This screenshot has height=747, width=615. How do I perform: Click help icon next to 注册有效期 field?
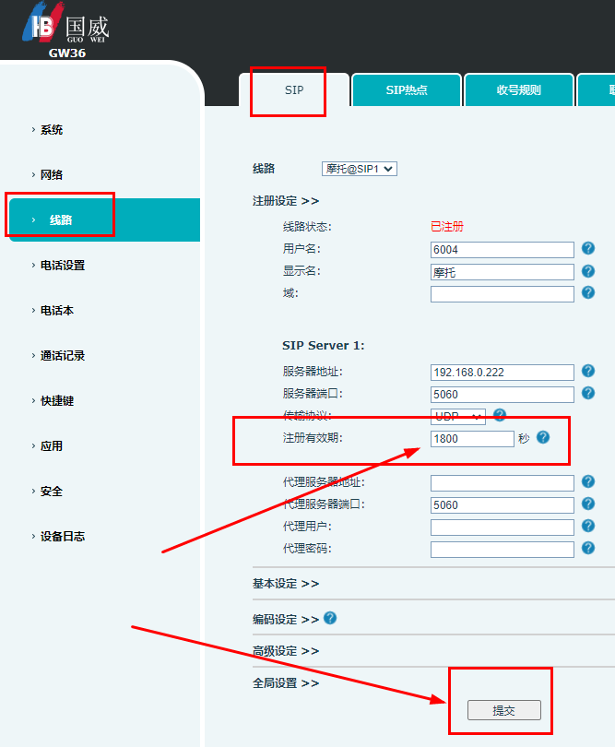pos(543,437)
